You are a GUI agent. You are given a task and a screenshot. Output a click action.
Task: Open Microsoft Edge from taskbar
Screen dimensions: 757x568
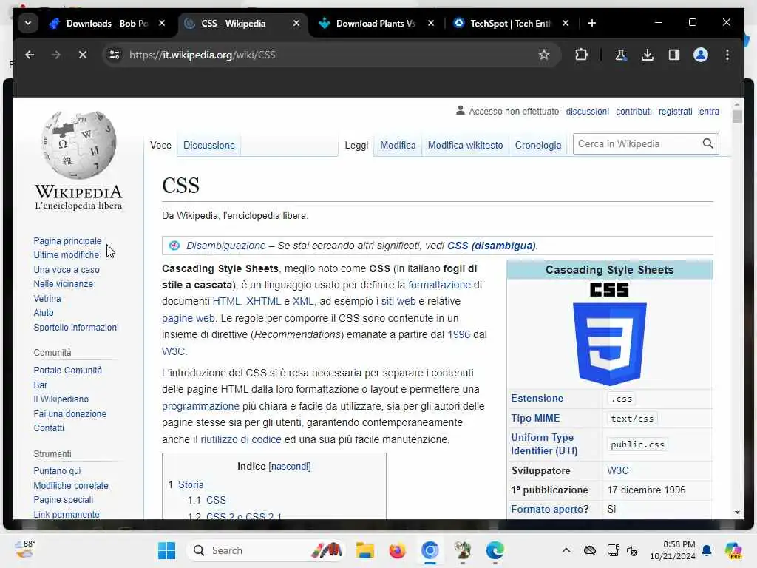click(495, 550)
